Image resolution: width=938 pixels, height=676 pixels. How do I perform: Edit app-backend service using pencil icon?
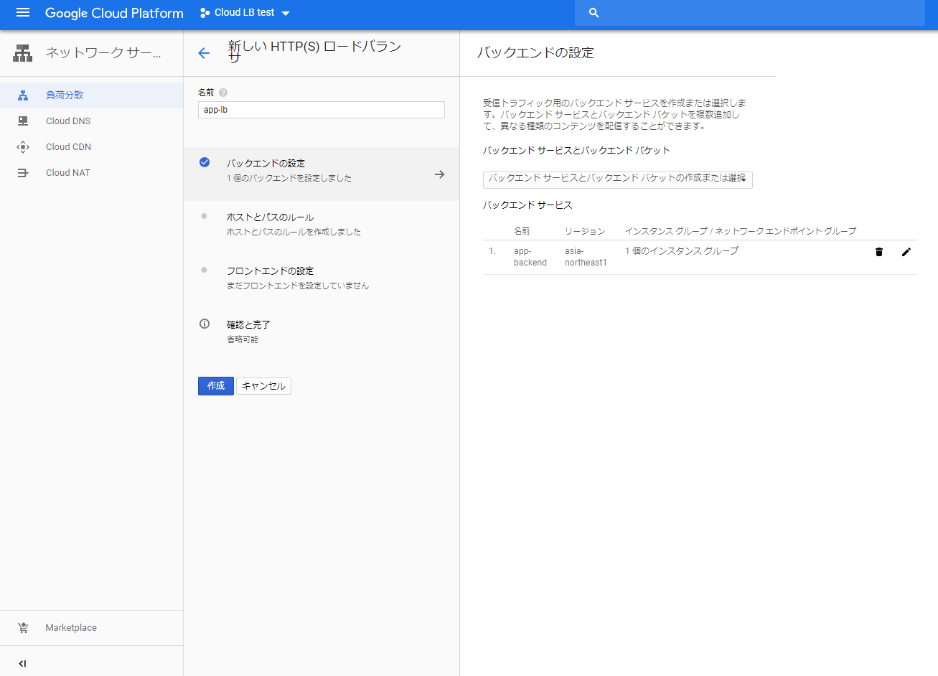pos(906,252)
